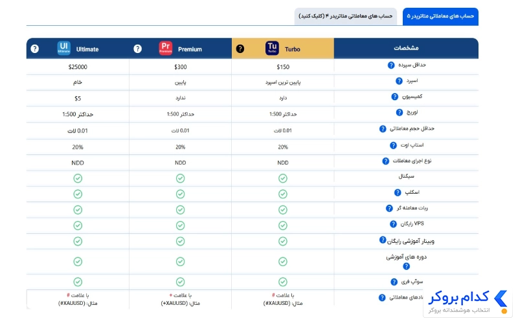
Task: Click the Turbo $150 minimum deposit cell
Action: [x=283, y=67]
